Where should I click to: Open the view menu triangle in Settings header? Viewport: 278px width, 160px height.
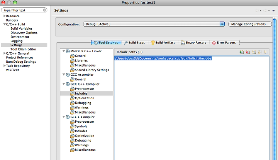[x=274, y=11]
